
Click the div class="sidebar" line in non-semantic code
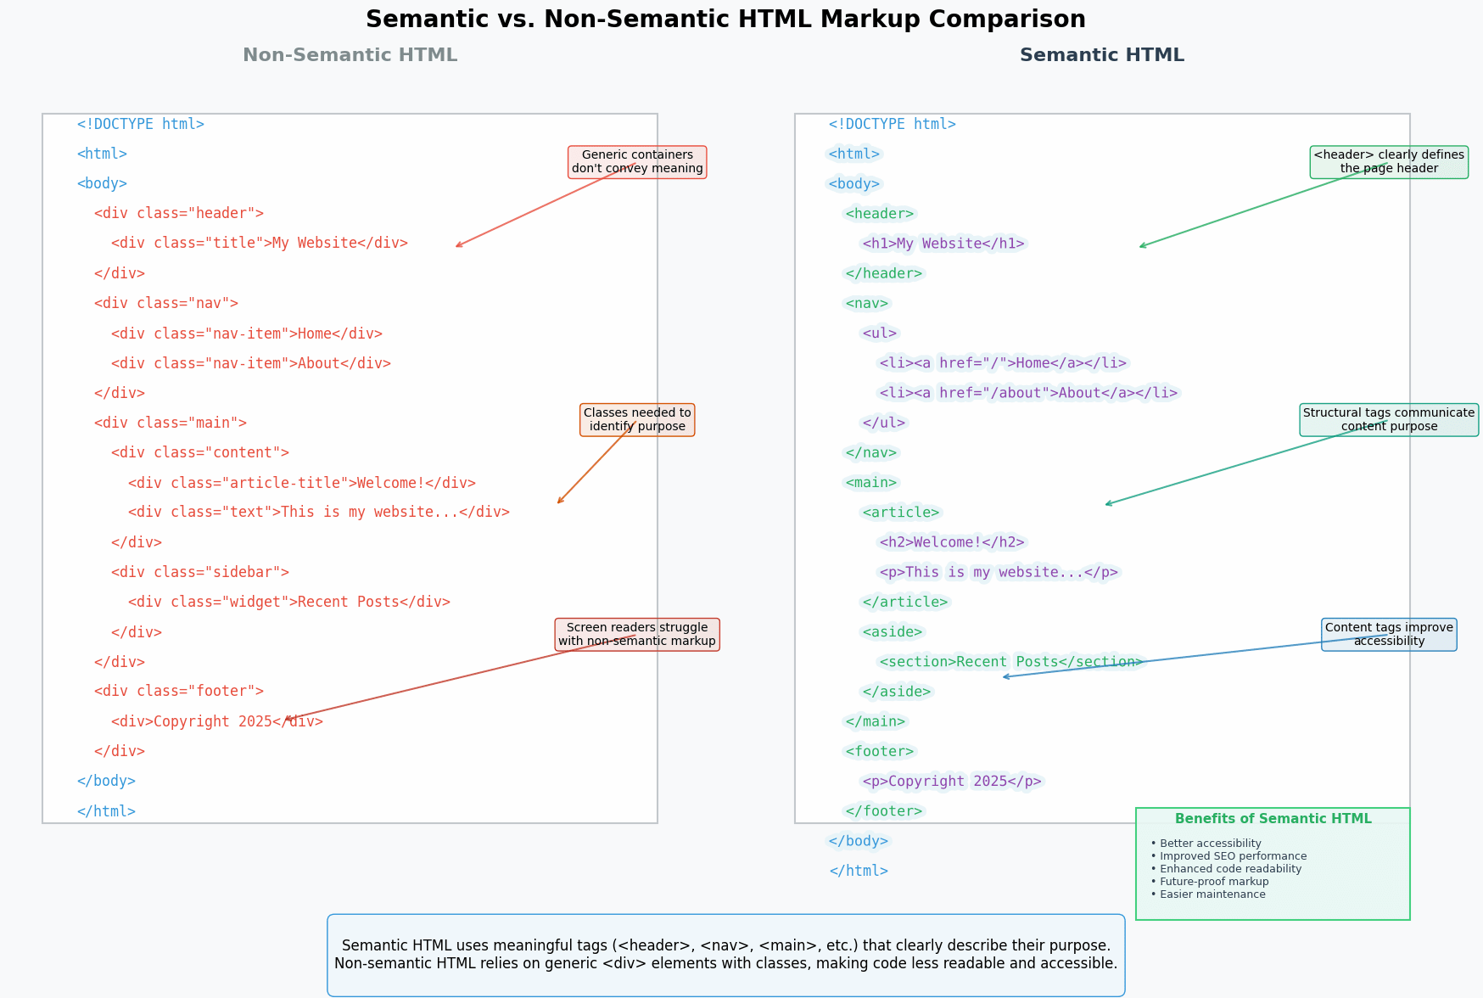pos(201,571)
